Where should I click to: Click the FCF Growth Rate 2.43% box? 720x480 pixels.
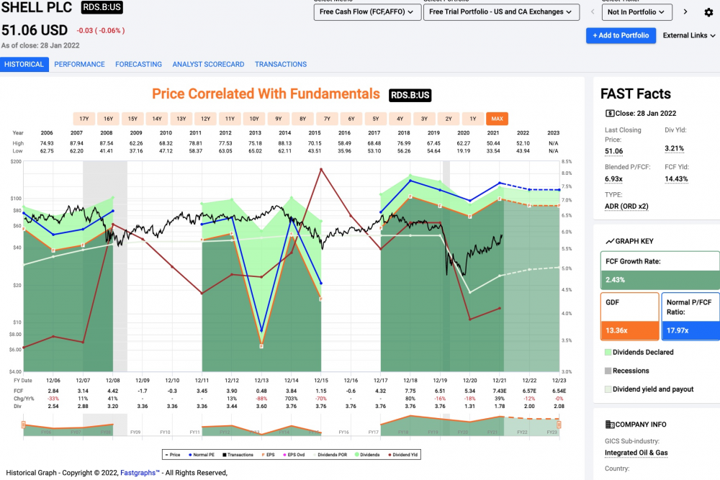click(x=660, y=271)
